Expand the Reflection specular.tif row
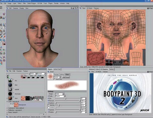Viewport: 153px width, 118px height. click(7, 110)
